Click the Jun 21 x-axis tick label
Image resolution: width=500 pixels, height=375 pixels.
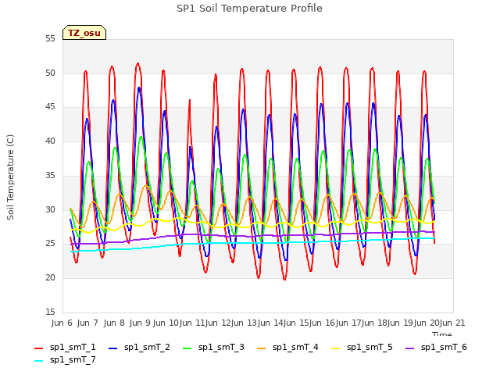[452, 323]
